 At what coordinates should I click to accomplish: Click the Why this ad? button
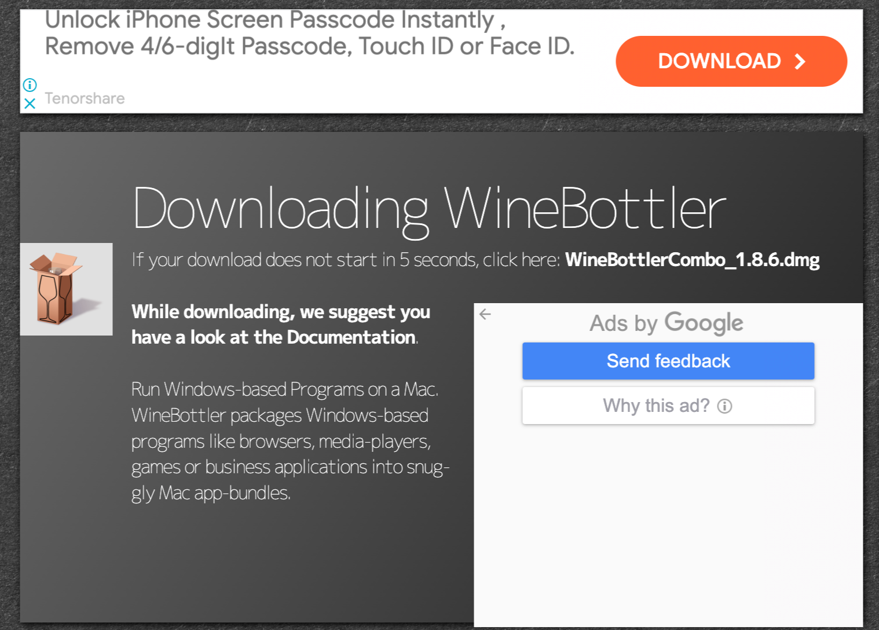tap(668, 406)
